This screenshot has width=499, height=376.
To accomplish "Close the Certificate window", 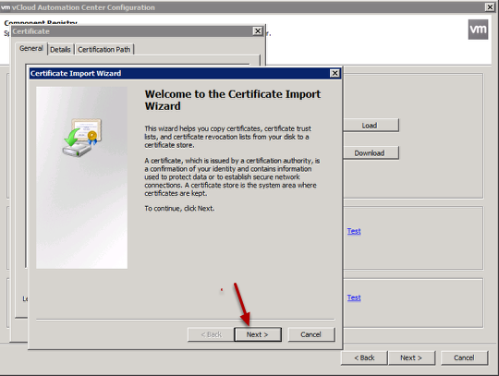I will pyautogui.click(x=258, y=31).
